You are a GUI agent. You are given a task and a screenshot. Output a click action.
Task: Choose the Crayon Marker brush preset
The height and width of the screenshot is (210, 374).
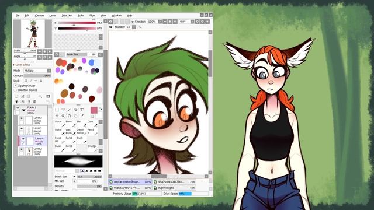tap(81, 132)
